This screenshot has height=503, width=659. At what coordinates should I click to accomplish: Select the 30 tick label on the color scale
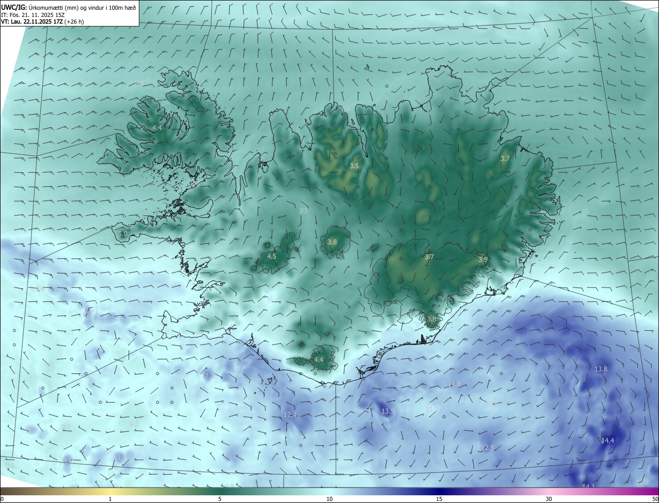click(549, 499)
